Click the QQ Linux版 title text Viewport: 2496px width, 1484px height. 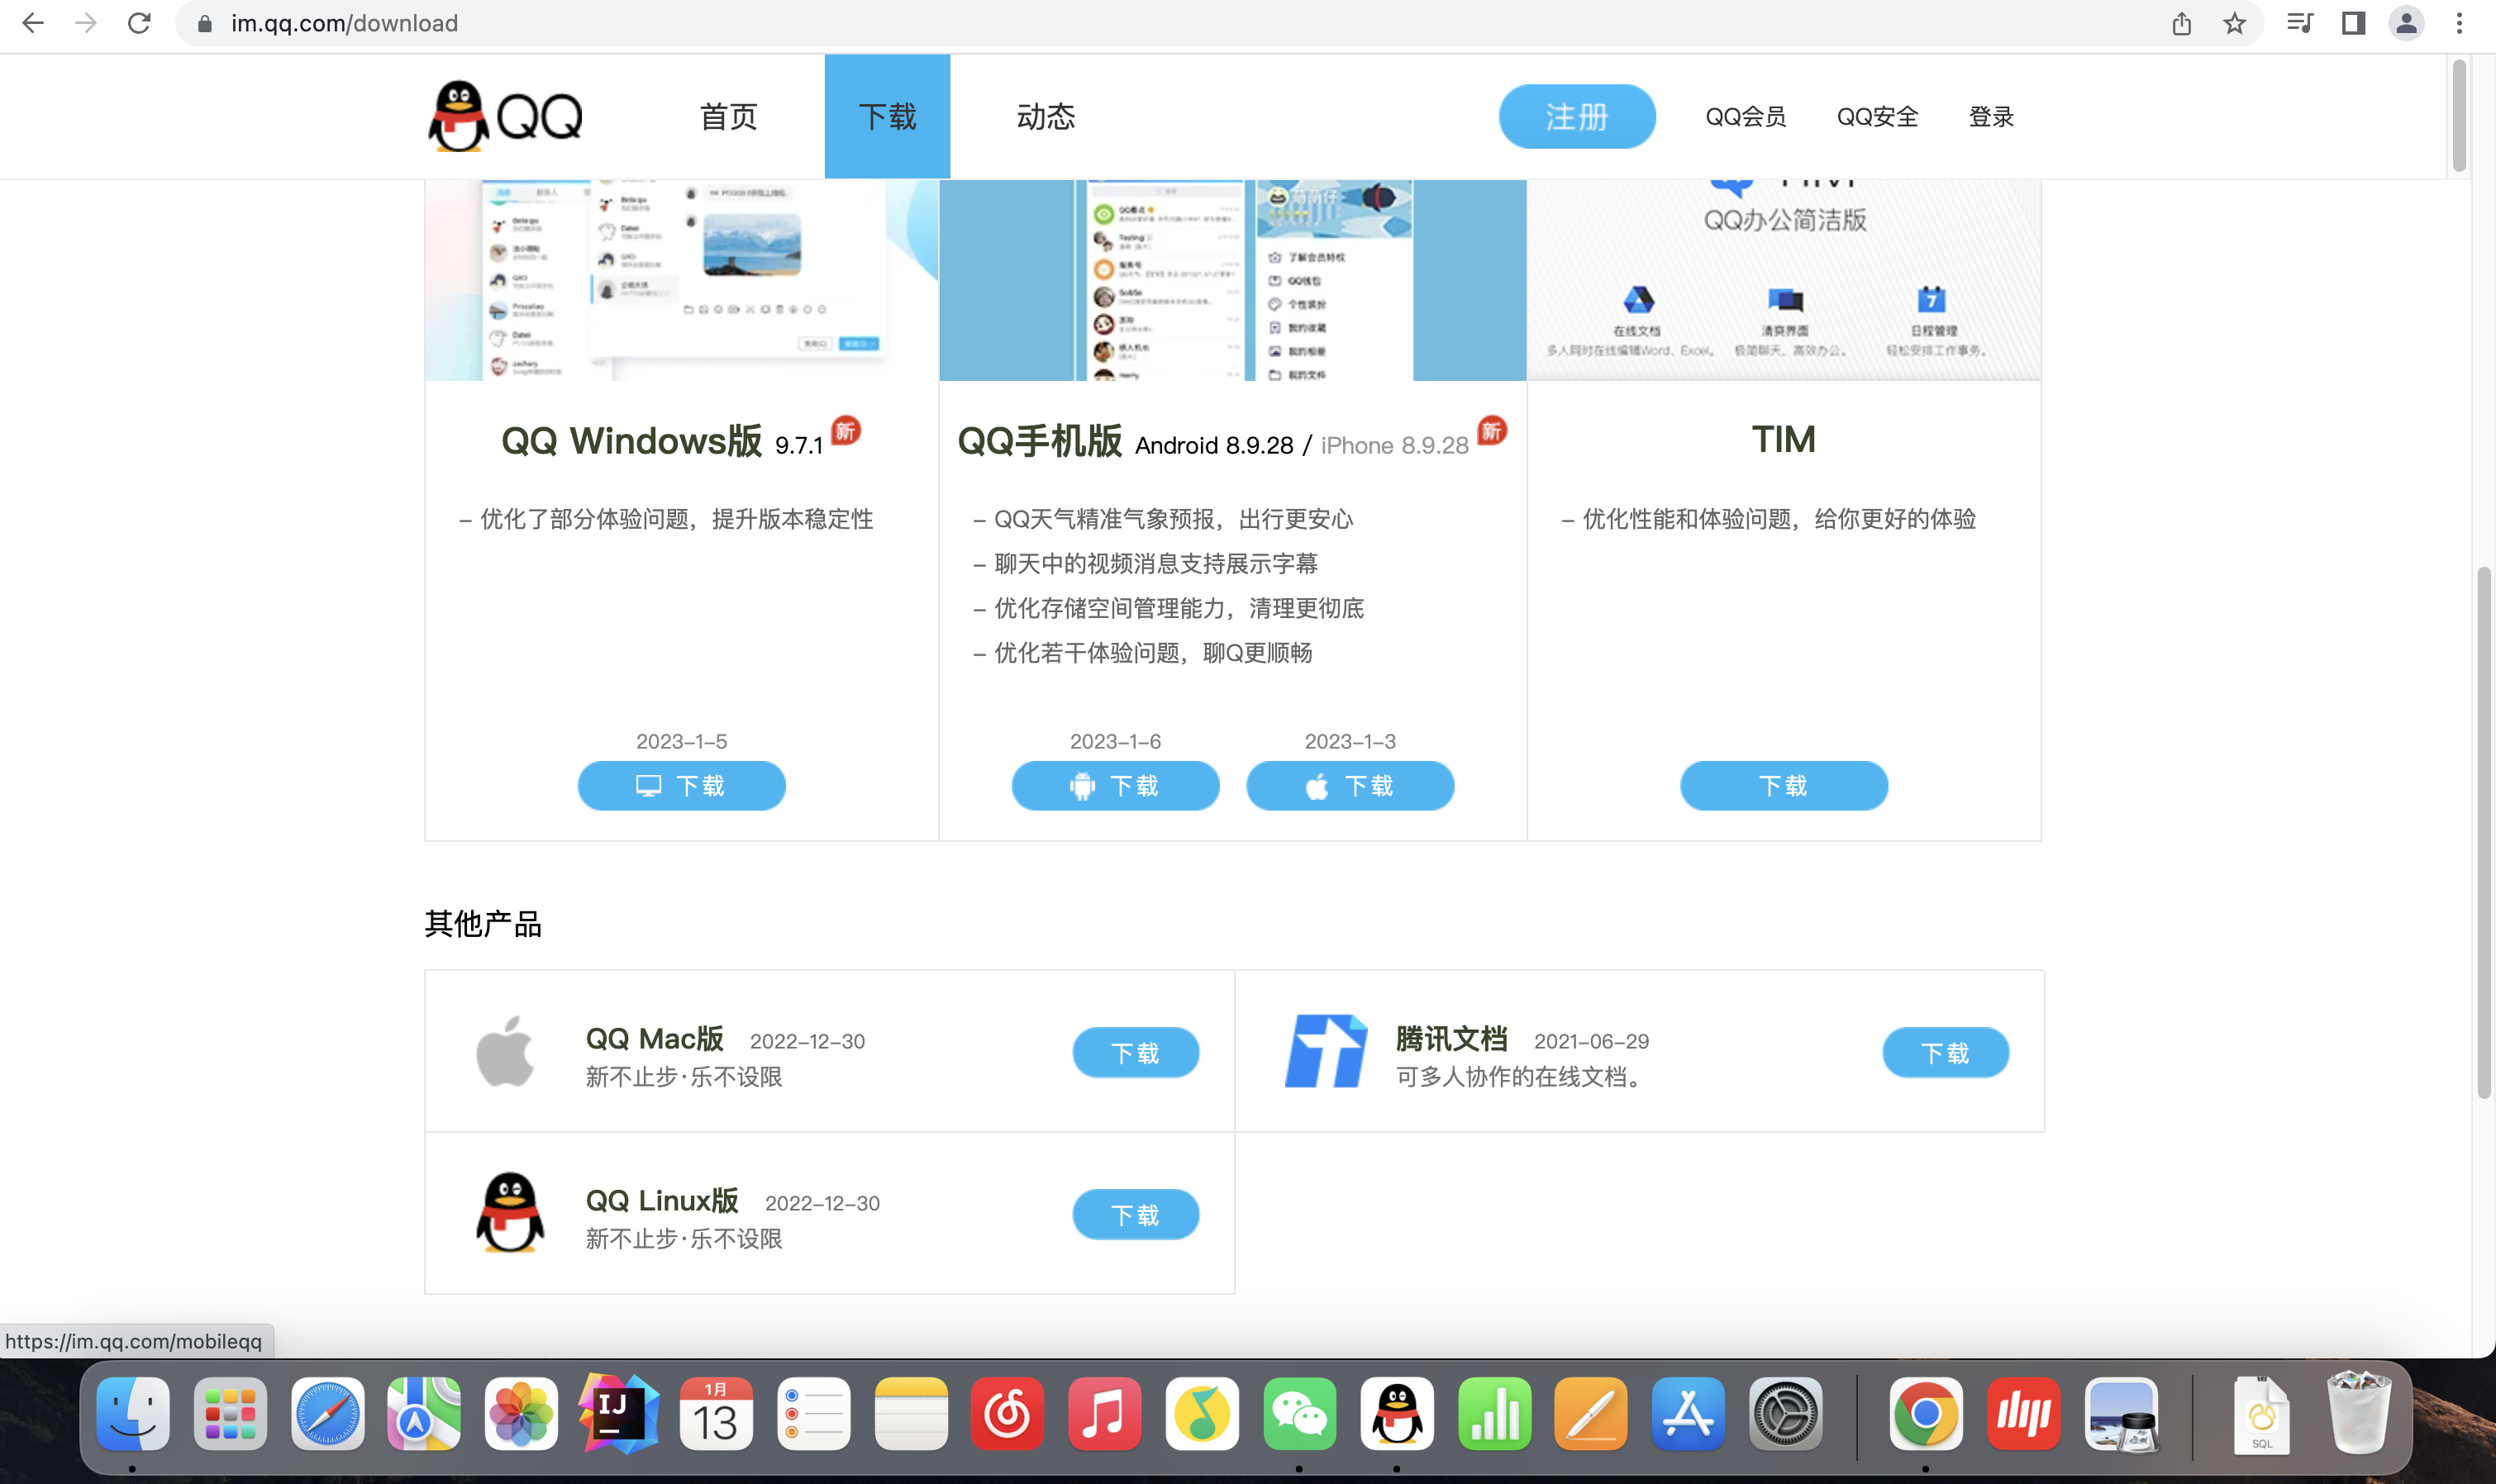[x=662, y=1200]
